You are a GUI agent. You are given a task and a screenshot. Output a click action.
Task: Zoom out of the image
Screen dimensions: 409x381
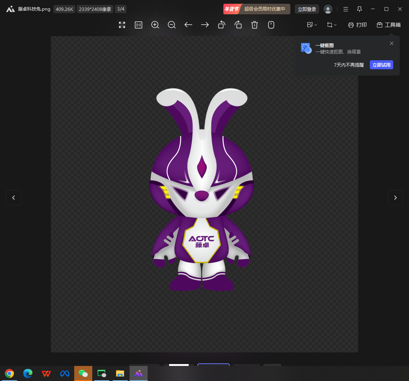click(x=172, y=25)
